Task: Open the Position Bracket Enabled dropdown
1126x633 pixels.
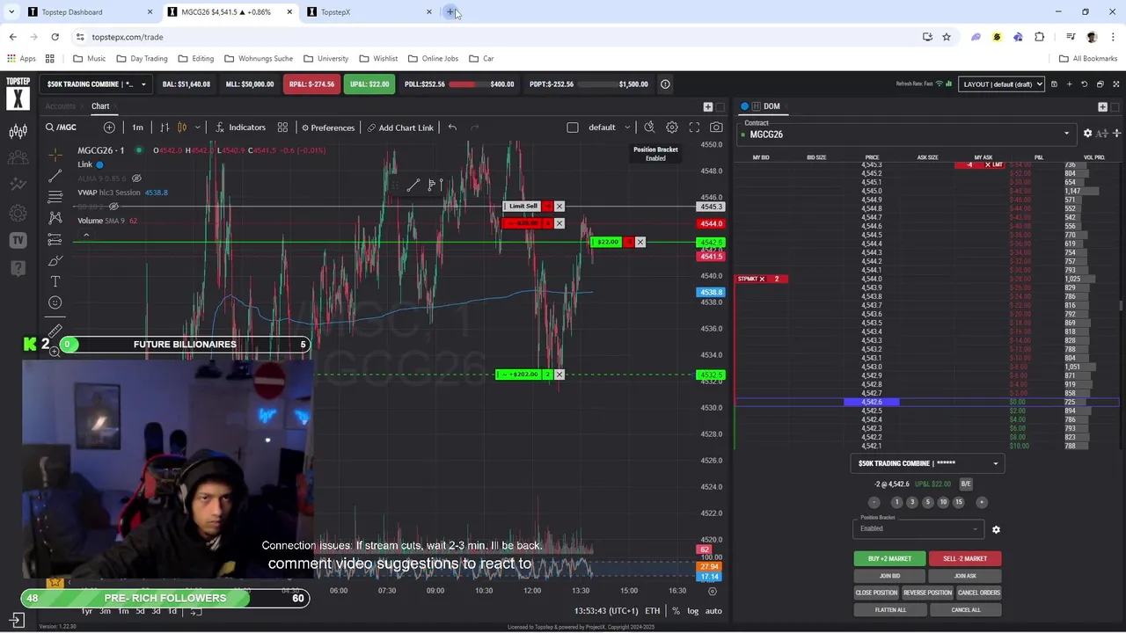Action: coord(918,528)
